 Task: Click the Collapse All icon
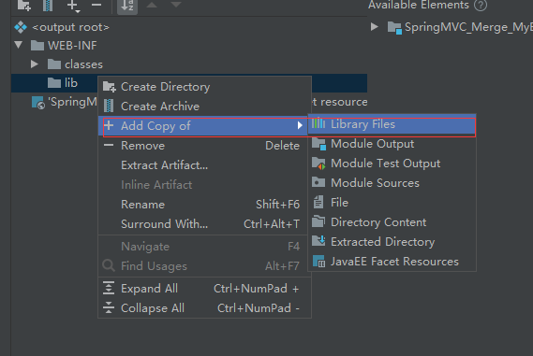click(x=109, y=307)
